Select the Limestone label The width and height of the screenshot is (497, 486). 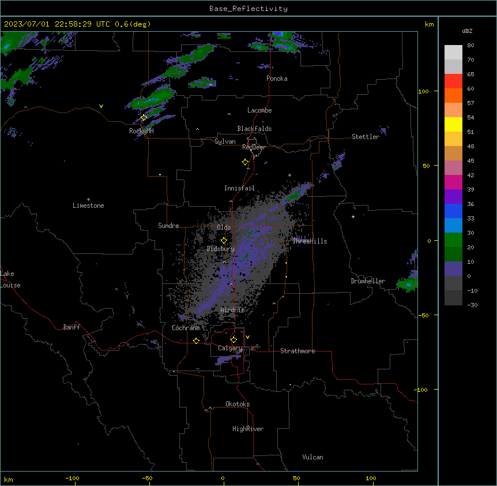click(x=88, y=205)
